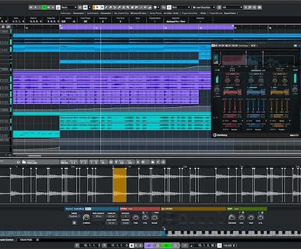Screen dimensions: 301x249
Task: Open the Grid snap type dropdown
Action: point(181,7)
